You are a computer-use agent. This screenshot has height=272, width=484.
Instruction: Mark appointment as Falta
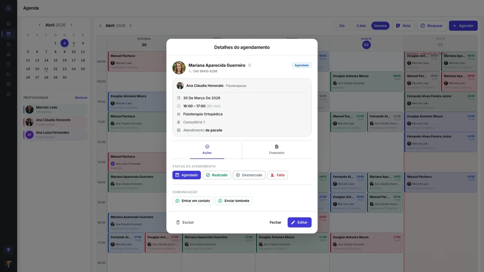(x=277, y=175)
